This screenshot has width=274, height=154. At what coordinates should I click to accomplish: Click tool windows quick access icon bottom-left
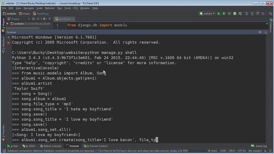pyautogui.click(x=4, y=151)
